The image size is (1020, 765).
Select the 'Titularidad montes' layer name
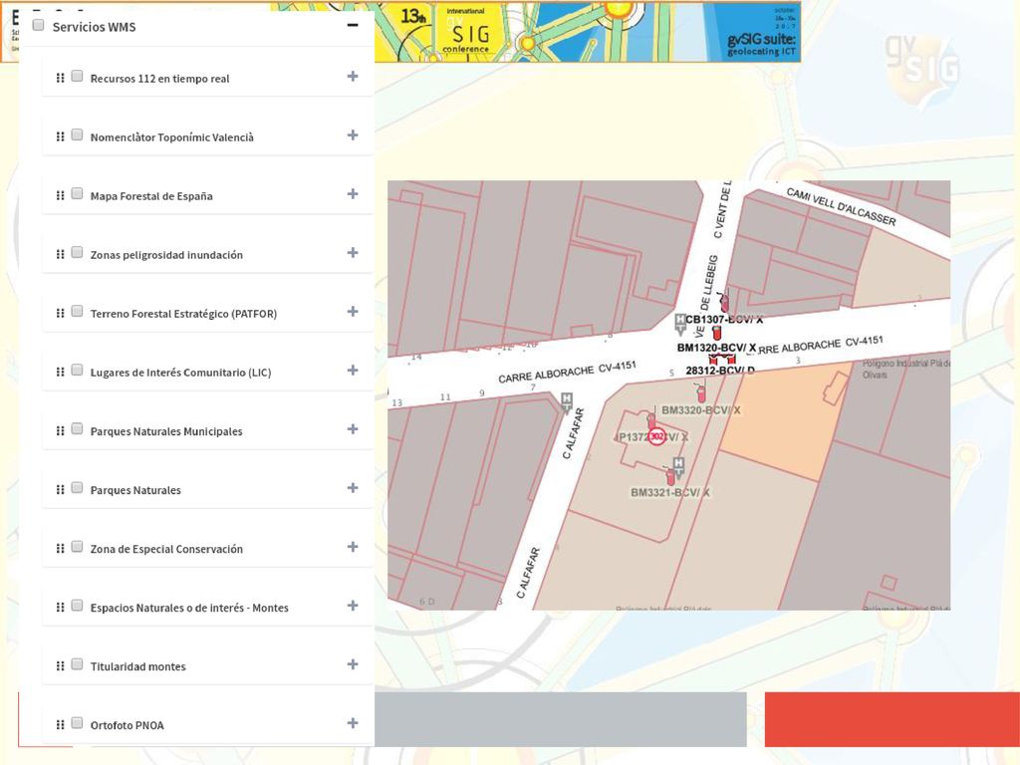[137, 666]
